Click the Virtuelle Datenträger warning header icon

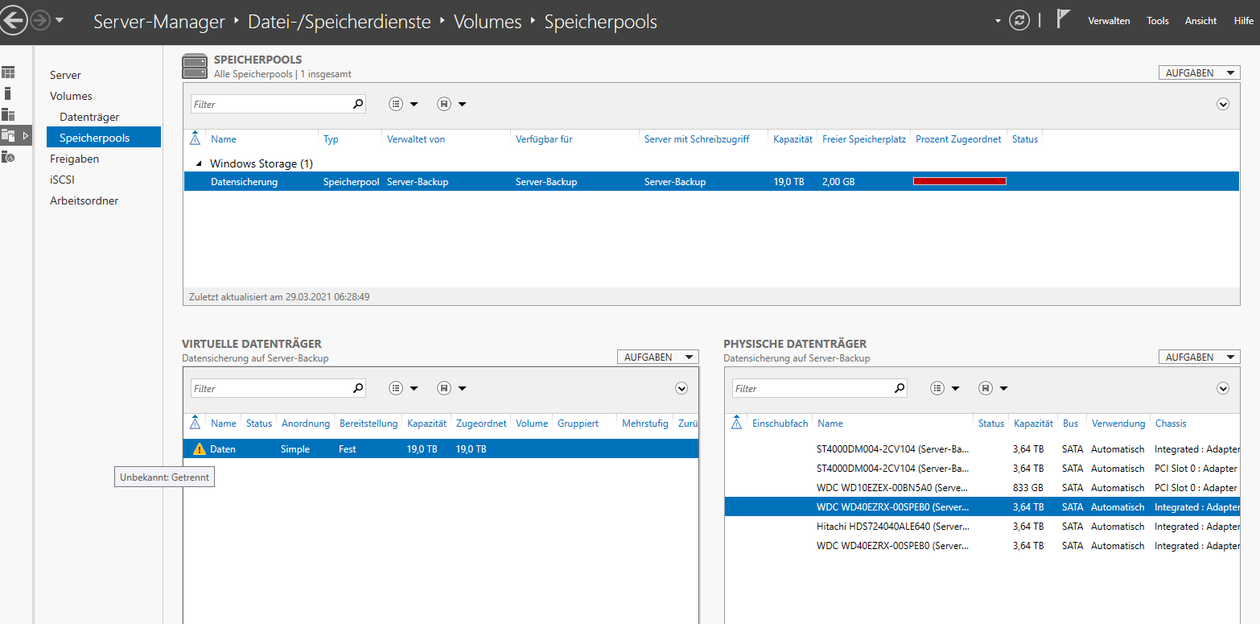tap(195, 423)
